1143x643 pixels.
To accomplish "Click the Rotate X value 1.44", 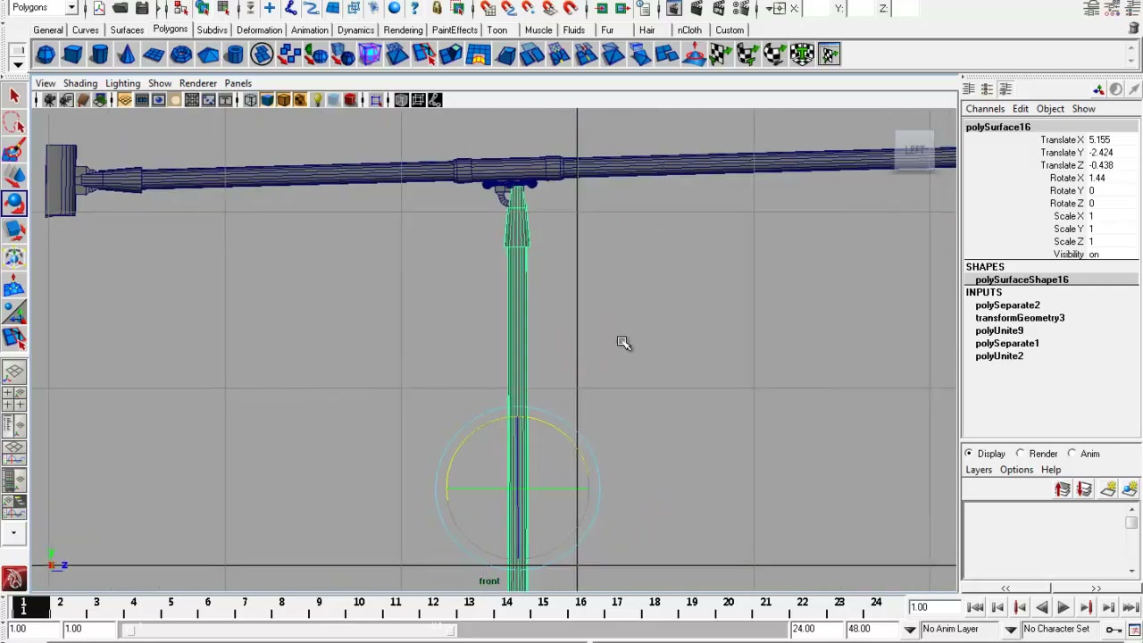I will pos(1113,178).
